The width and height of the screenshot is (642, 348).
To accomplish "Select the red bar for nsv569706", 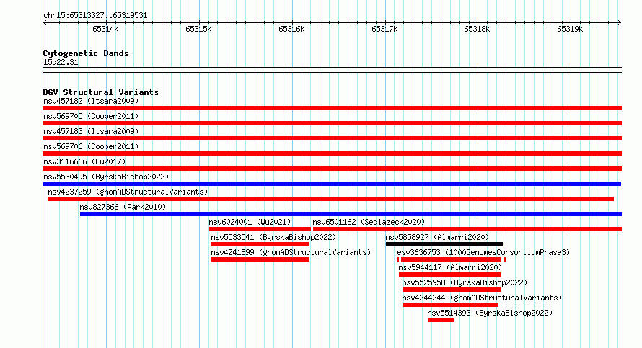I will [x=332, y=153].
